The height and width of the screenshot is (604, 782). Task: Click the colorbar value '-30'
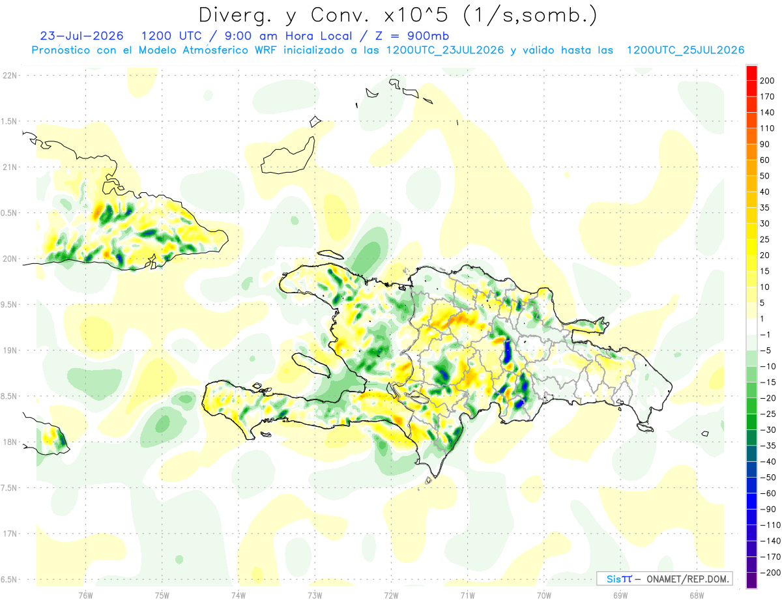pos(767,430)
